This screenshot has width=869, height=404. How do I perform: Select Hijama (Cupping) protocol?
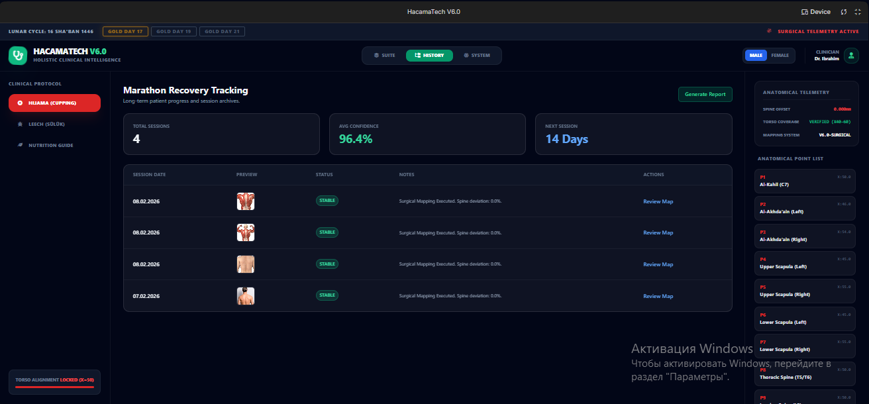[54, 103]
